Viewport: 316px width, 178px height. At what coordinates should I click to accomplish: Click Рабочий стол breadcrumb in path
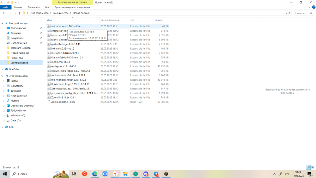click(61, 13)
